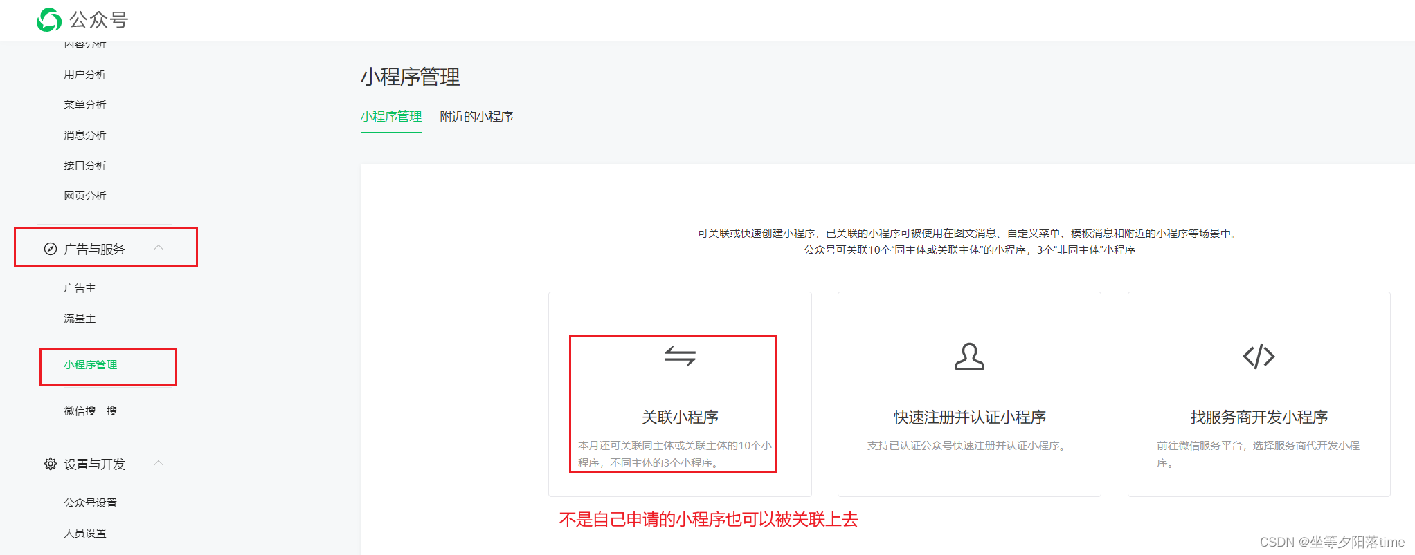Click the gear icon beside 设置与开发
This screenshot has width=1415, height=555.
point(51,464)
